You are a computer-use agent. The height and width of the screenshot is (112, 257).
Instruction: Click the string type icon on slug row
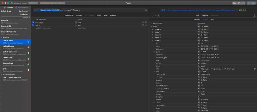click(x=199, y=60)
